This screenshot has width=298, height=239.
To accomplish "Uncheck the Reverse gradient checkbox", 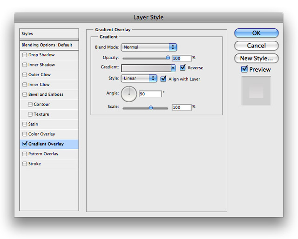I will (x=183, y=67).
